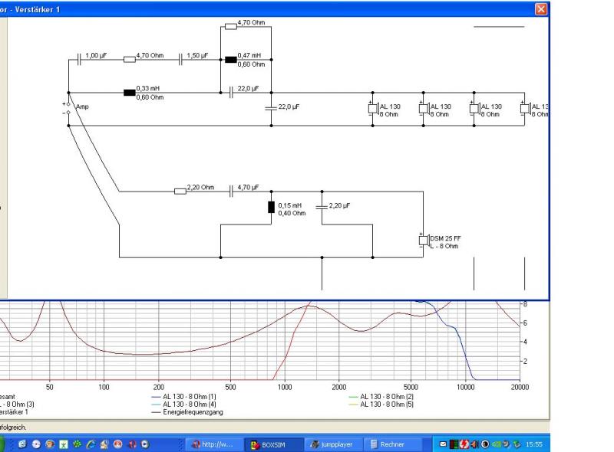The image size is (614, 452).
Task: Click the 0,33 mH inductor symbol
Action: [x=129, y=93]
